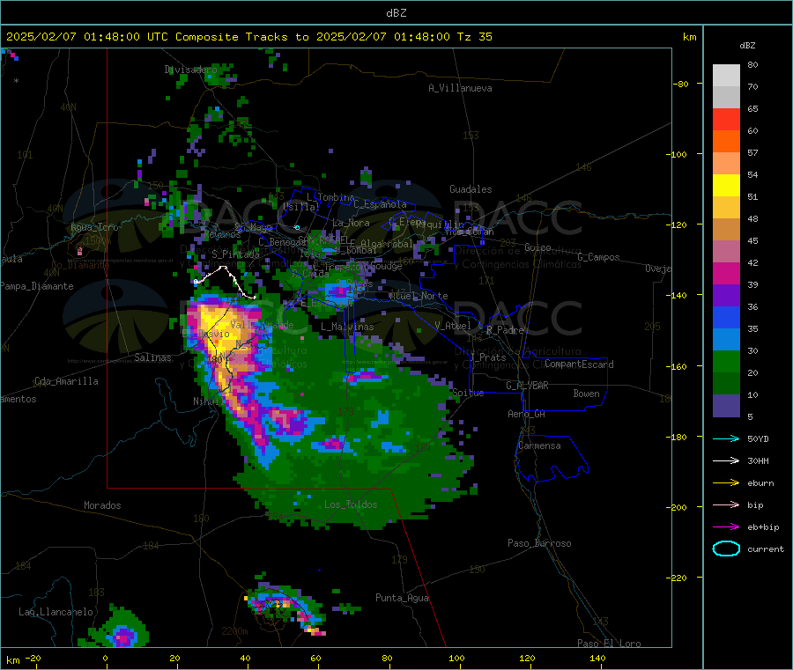
Task: Click the 'Carmensa' place label
Action: [539, 446]
